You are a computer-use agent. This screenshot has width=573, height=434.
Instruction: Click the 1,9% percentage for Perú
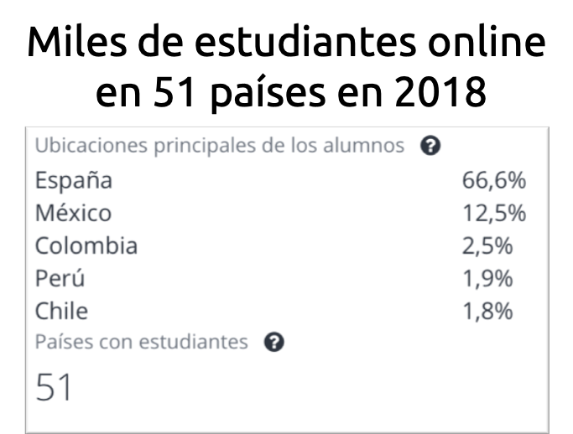click(487, 278)
